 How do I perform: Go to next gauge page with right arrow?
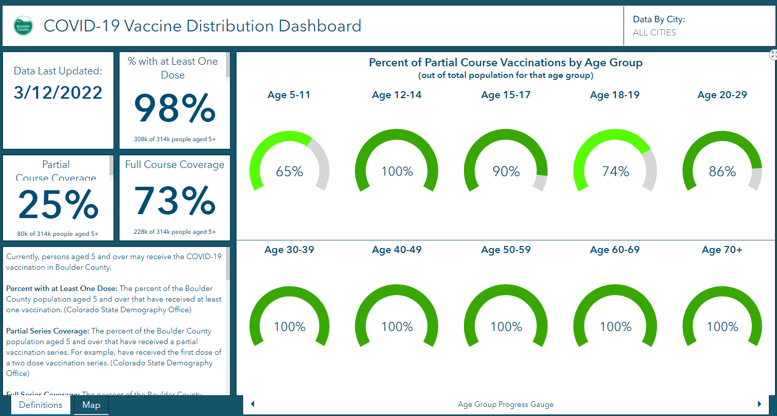coord(759,404)
